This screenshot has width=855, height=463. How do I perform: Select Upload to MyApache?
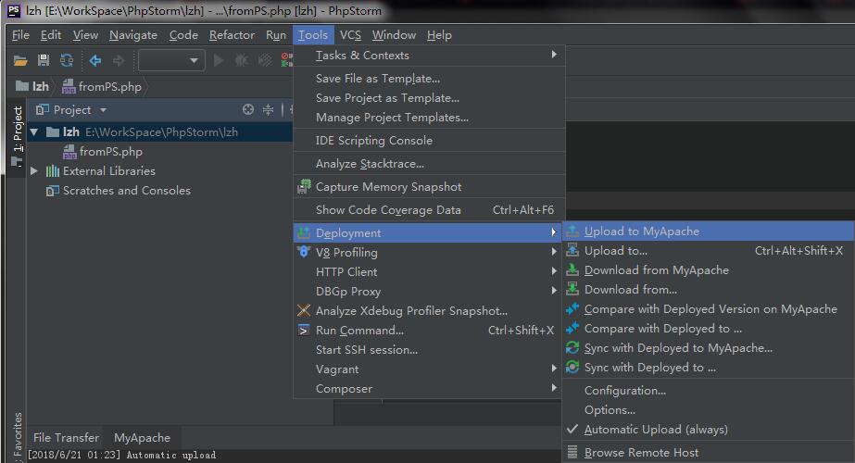pyautogui.click(x=709, y=231)
